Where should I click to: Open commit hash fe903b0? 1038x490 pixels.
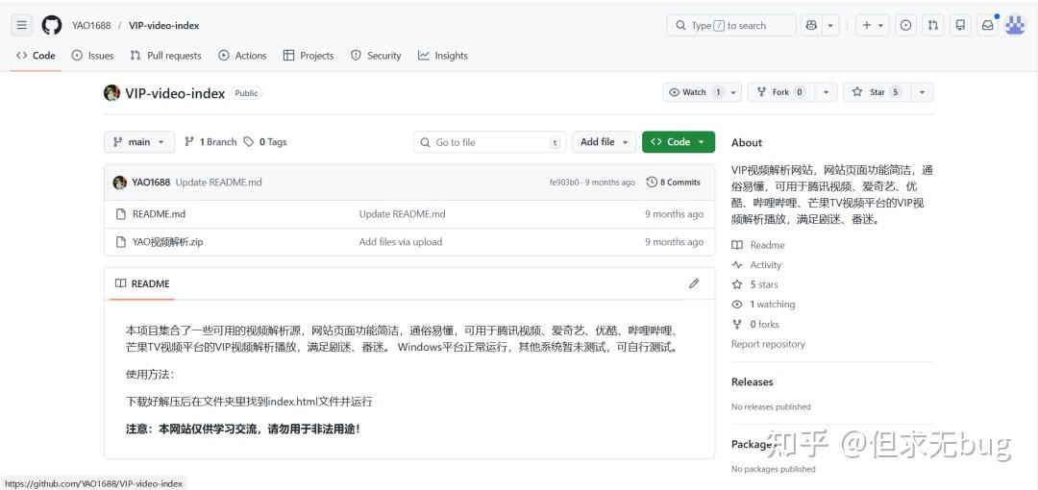[x=564, y=183]
